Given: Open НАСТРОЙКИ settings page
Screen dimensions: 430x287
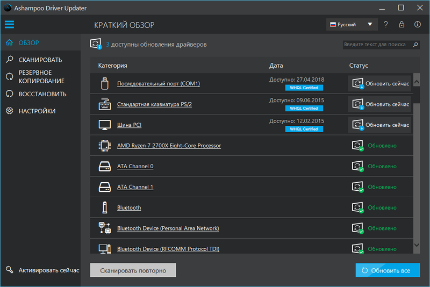Looking at the screenshot, I should tap(37, 111).
